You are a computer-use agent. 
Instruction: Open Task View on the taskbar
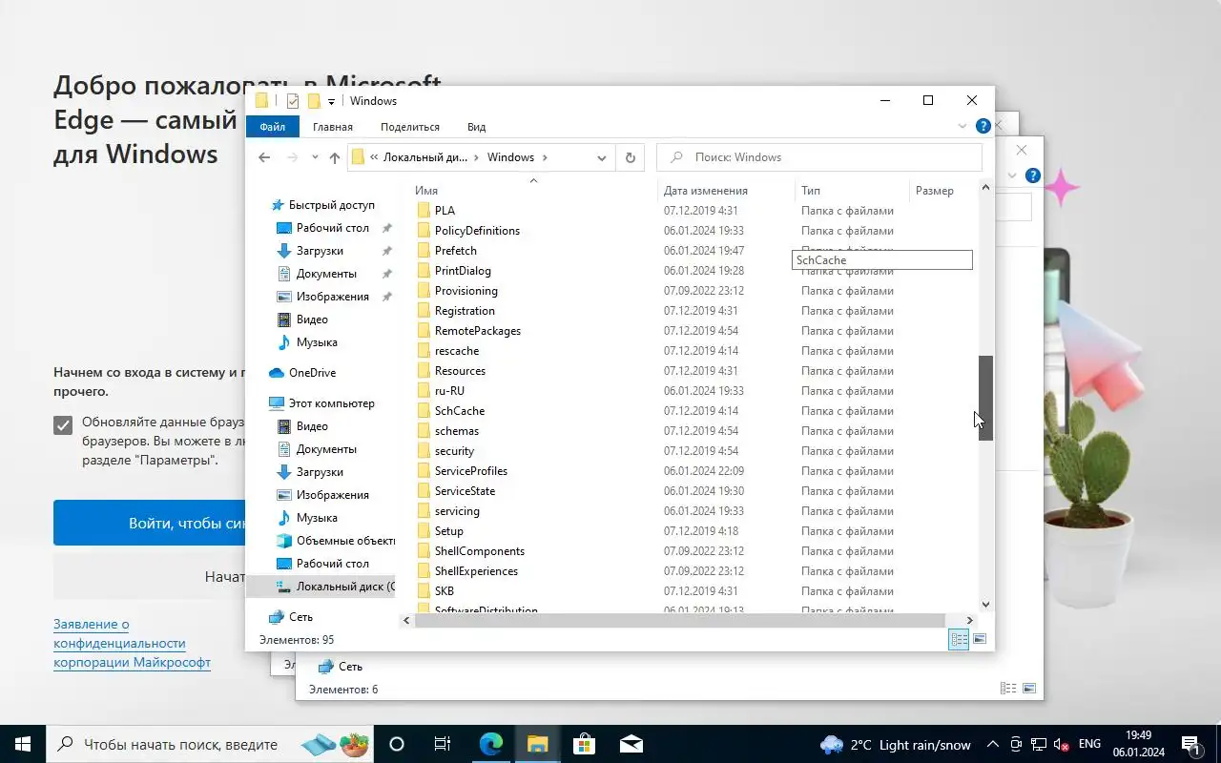tap(443, 744)
